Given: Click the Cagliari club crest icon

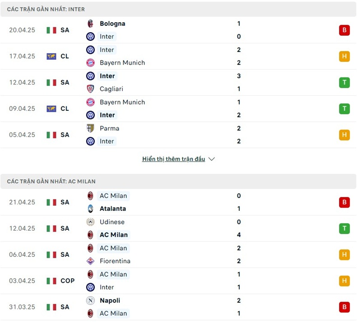Looking at the screenshot, I should 90,89.
